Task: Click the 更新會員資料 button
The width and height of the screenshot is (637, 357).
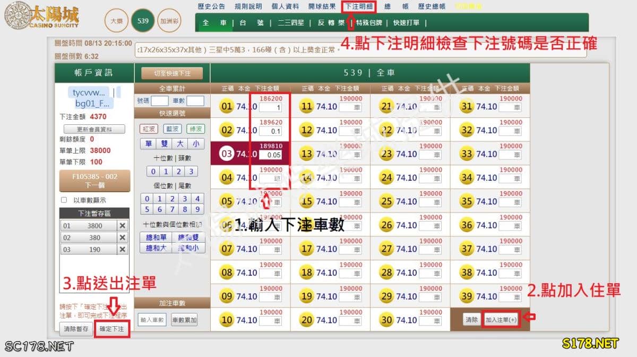Action: (94, 130)
